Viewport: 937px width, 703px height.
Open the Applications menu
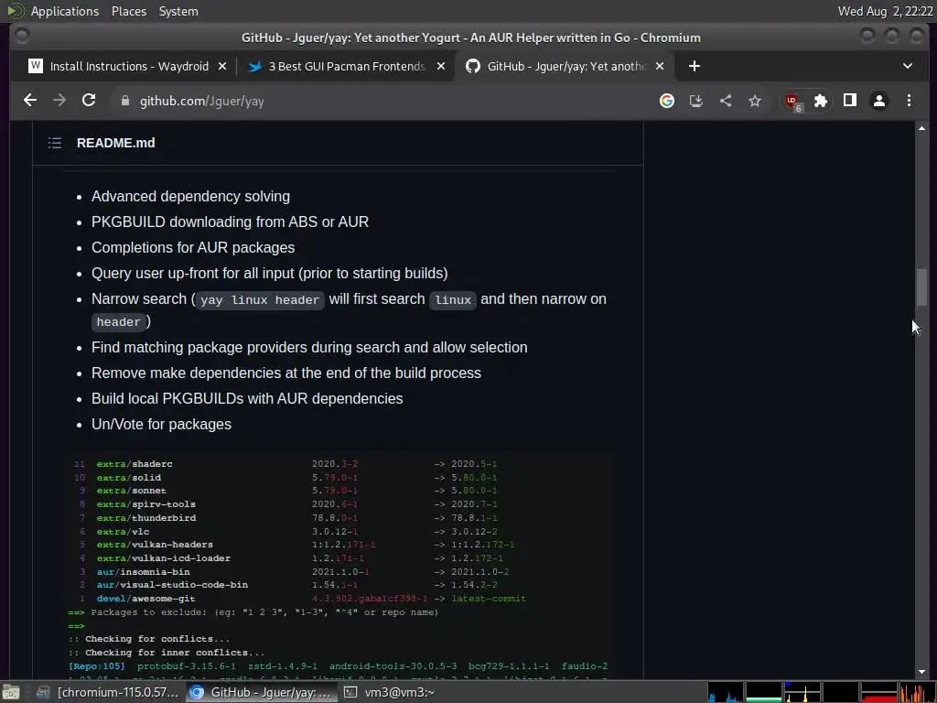65,11
